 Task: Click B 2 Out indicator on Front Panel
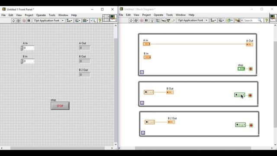tap(85, 75)
